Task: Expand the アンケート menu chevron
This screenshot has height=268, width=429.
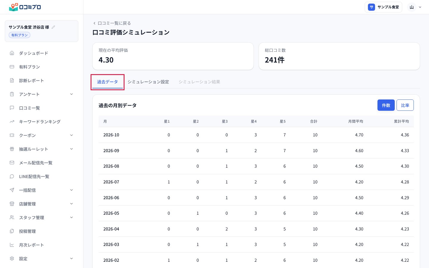Action: point(71,94)
